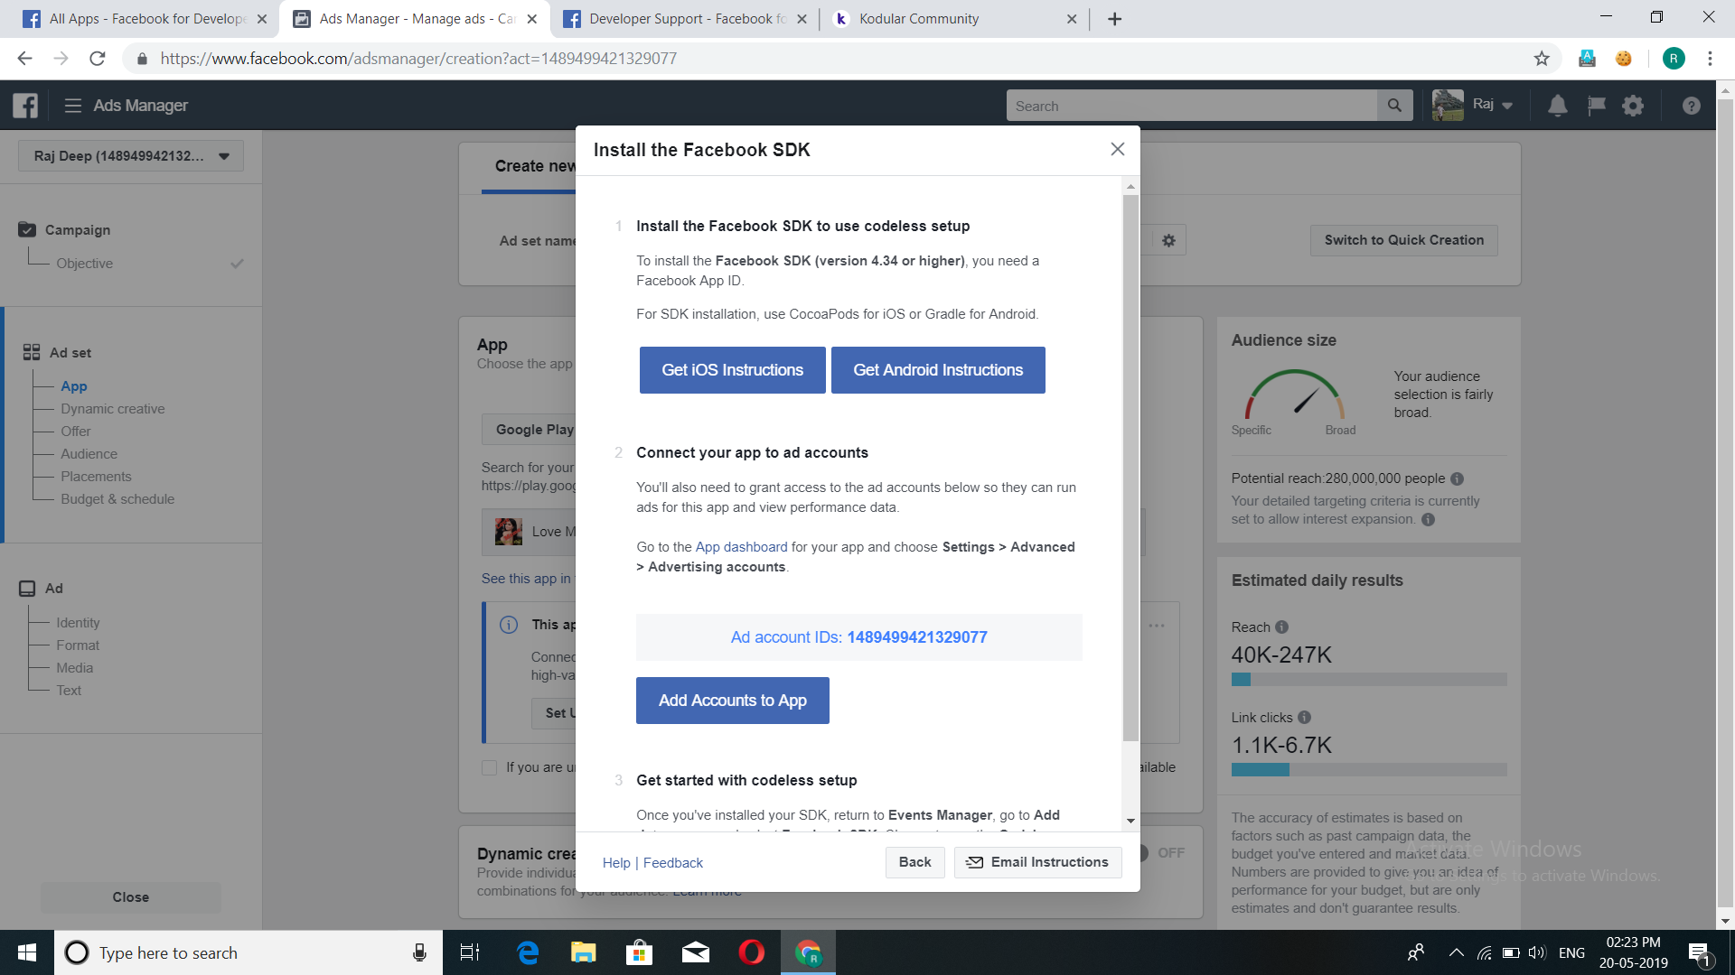Open Opera browser from taskbar

point(751,952)
